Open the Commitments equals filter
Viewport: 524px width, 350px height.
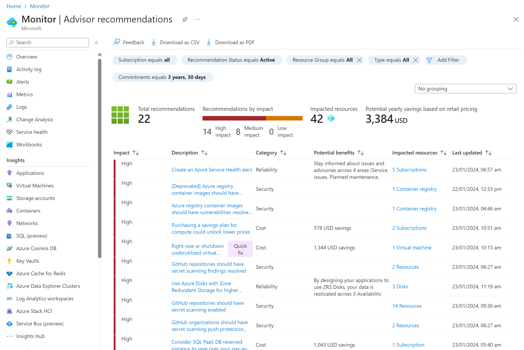163,77
